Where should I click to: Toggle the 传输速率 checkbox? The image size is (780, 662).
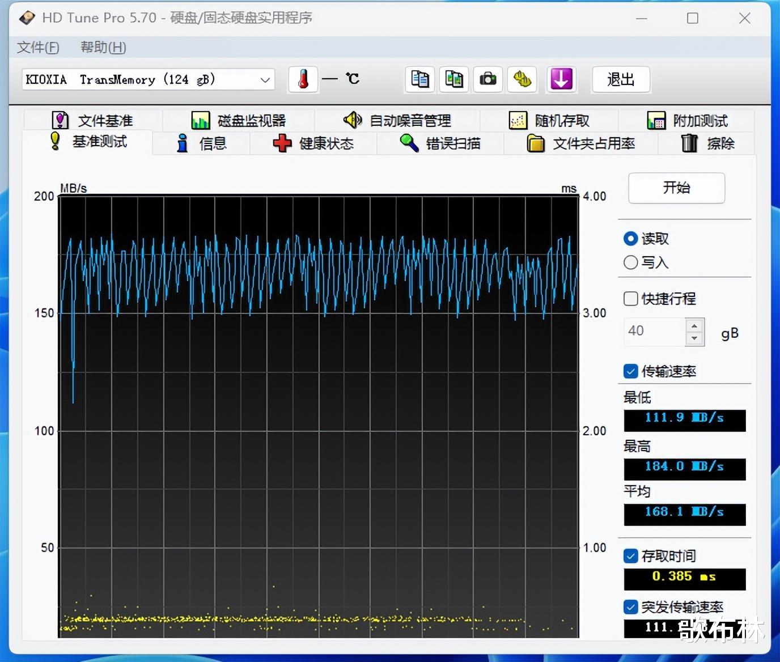[x=630, y=371]
